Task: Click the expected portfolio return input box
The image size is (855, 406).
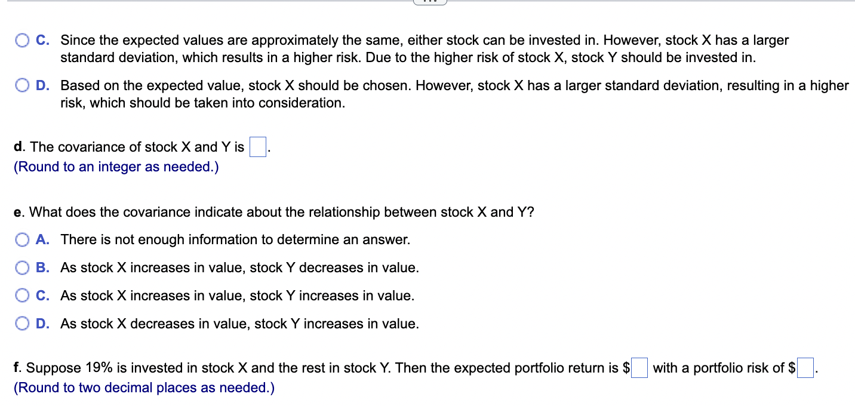Action: tap(639, 368)
